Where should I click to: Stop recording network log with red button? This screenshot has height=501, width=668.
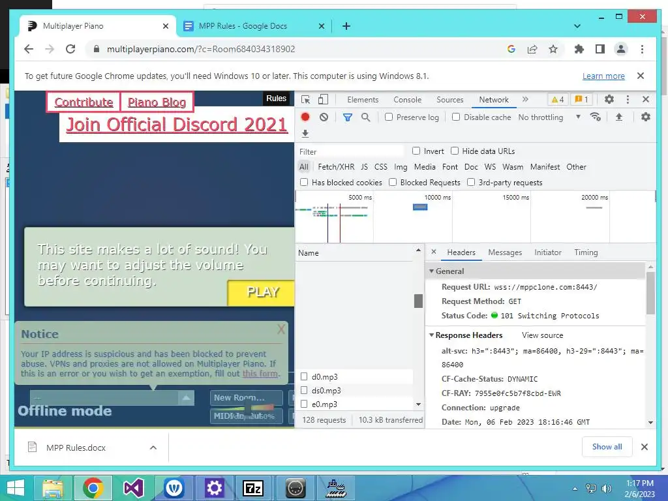point(305,117)
